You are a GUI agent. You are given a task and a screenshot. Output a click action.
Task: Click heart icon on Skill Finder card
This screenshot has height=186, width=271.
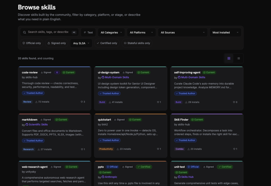tap(234, 149)
